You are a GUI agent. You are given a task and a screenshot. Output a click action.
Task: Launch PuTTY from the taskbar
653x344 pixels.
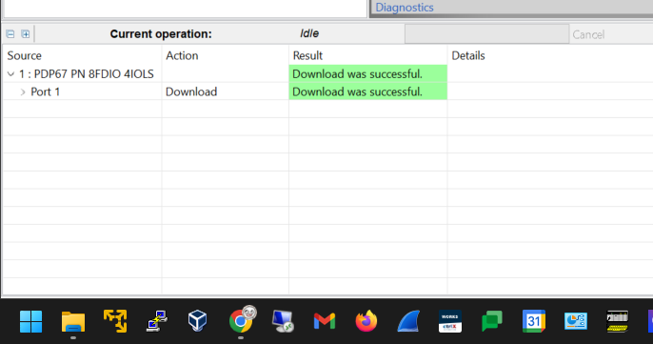pyautogui.click(x=157, y=321)
